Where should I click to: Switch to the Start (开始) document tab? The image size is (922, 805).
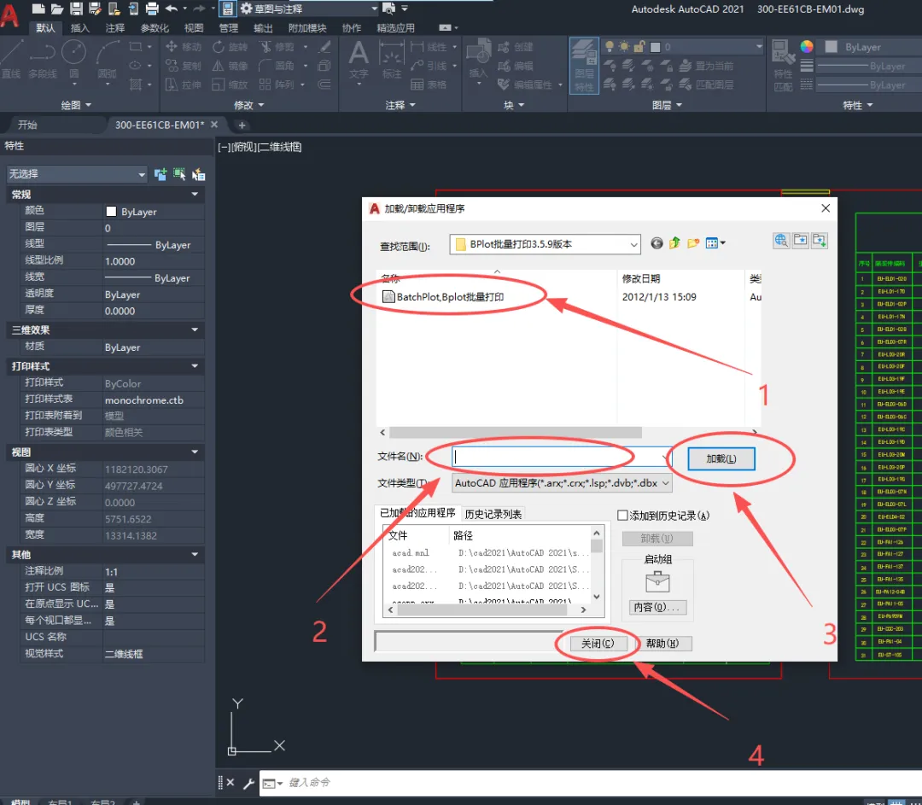click(27, 125)
